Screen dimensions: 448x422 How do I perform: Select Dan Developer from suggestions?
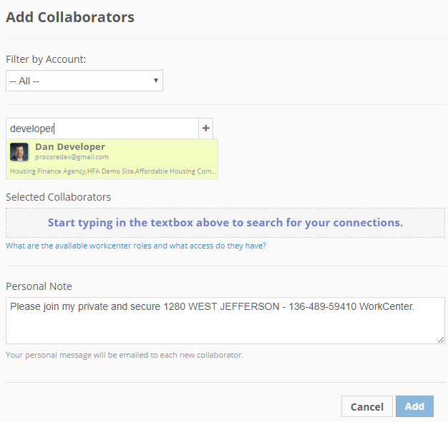[112, 159]
